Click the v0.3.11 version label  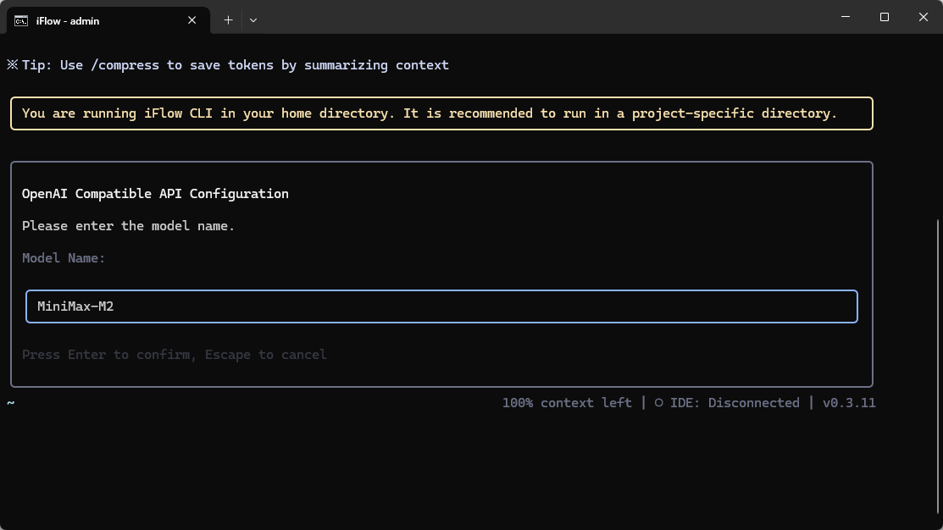pyautogui.click(x=849, y=403)
